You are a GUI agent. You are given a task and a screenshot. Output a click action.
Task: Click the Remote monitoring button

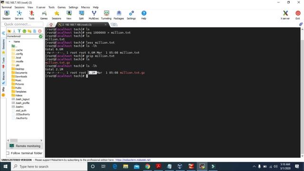[x=25, y=146]
